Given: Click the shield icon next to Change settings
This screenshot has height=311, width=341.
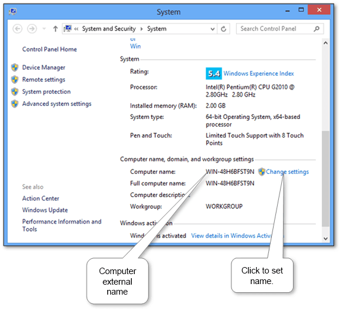Looking at the screenshot, I should (x=262, y=172).
